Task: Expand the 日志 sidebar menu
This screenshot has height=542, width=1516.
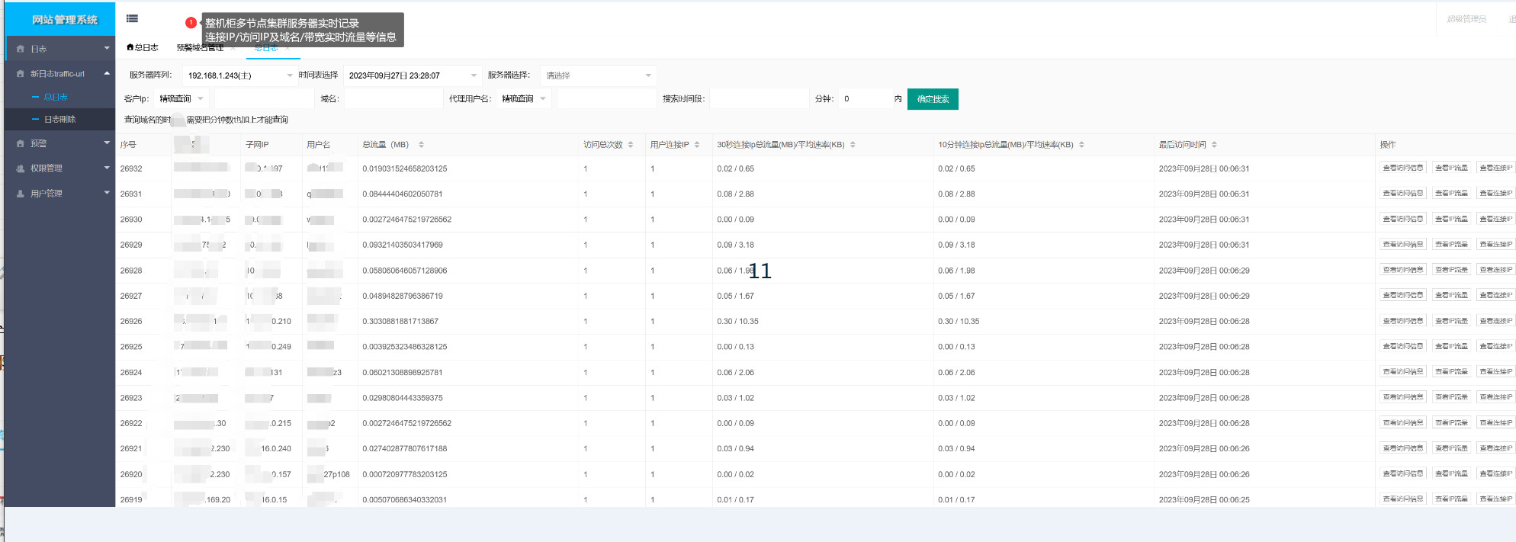Action: click(x=59, y=48)
